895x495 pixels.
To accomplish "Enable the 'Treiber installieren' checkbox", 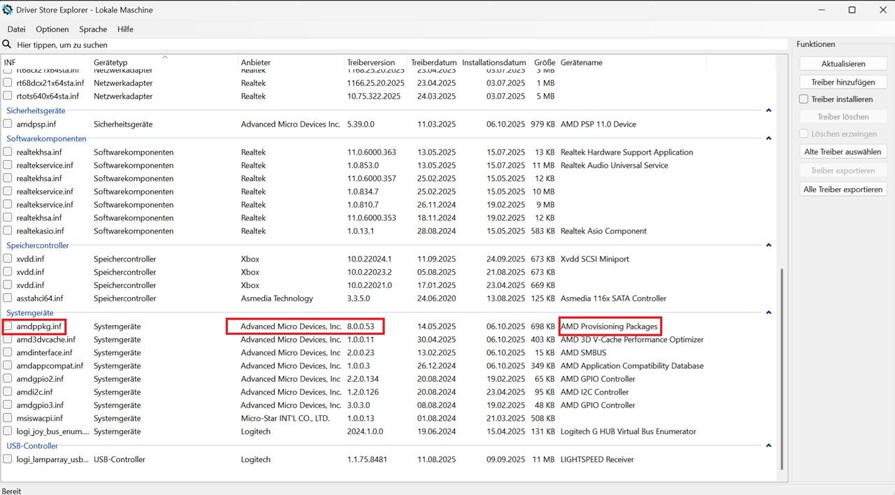I will 804,99.
